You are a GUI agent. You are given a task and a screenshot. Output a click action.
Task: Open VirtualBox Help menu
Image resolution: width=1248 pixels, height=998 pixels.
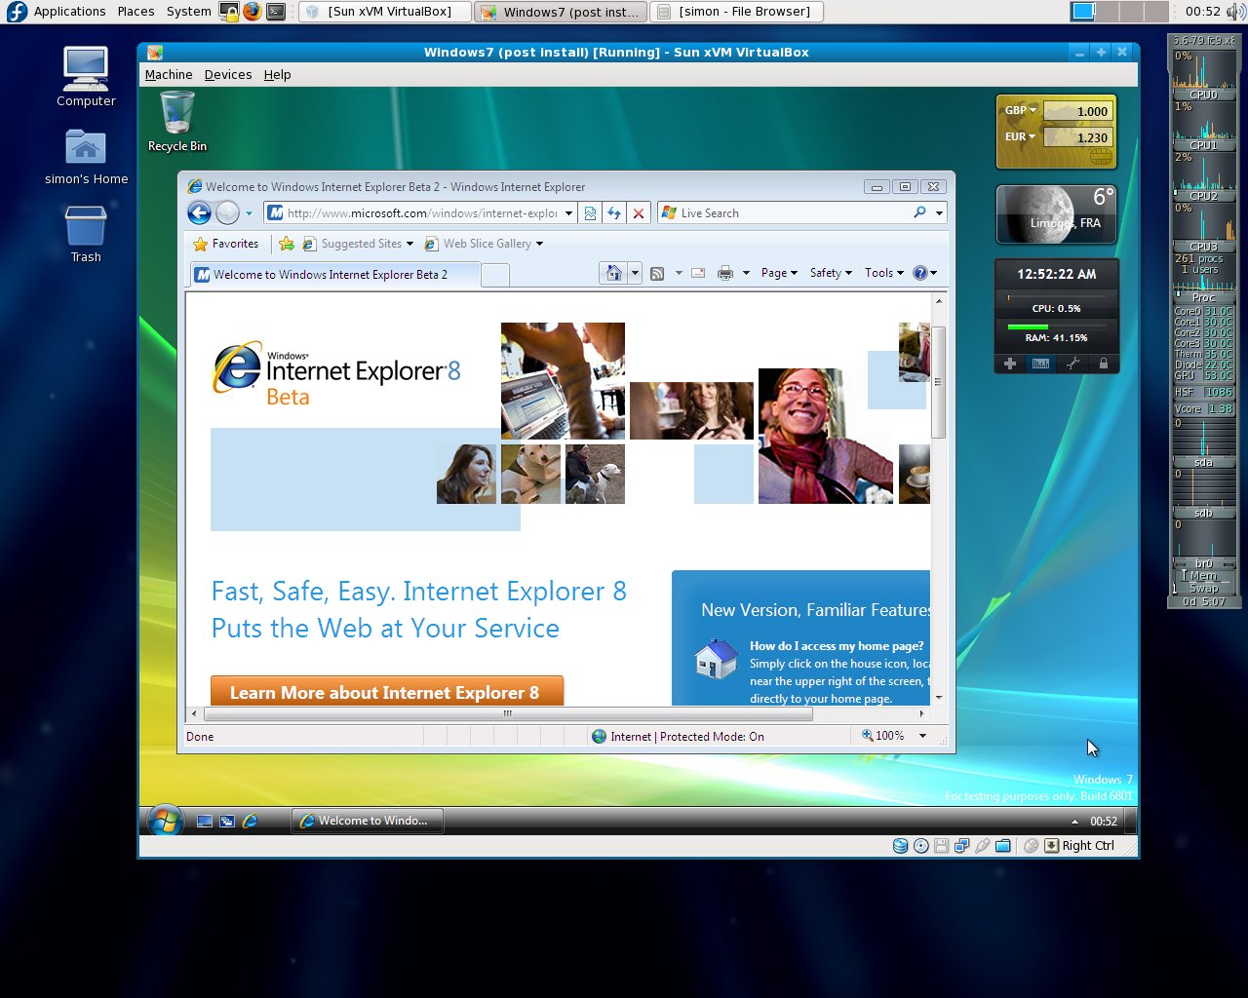click(277, 74)
